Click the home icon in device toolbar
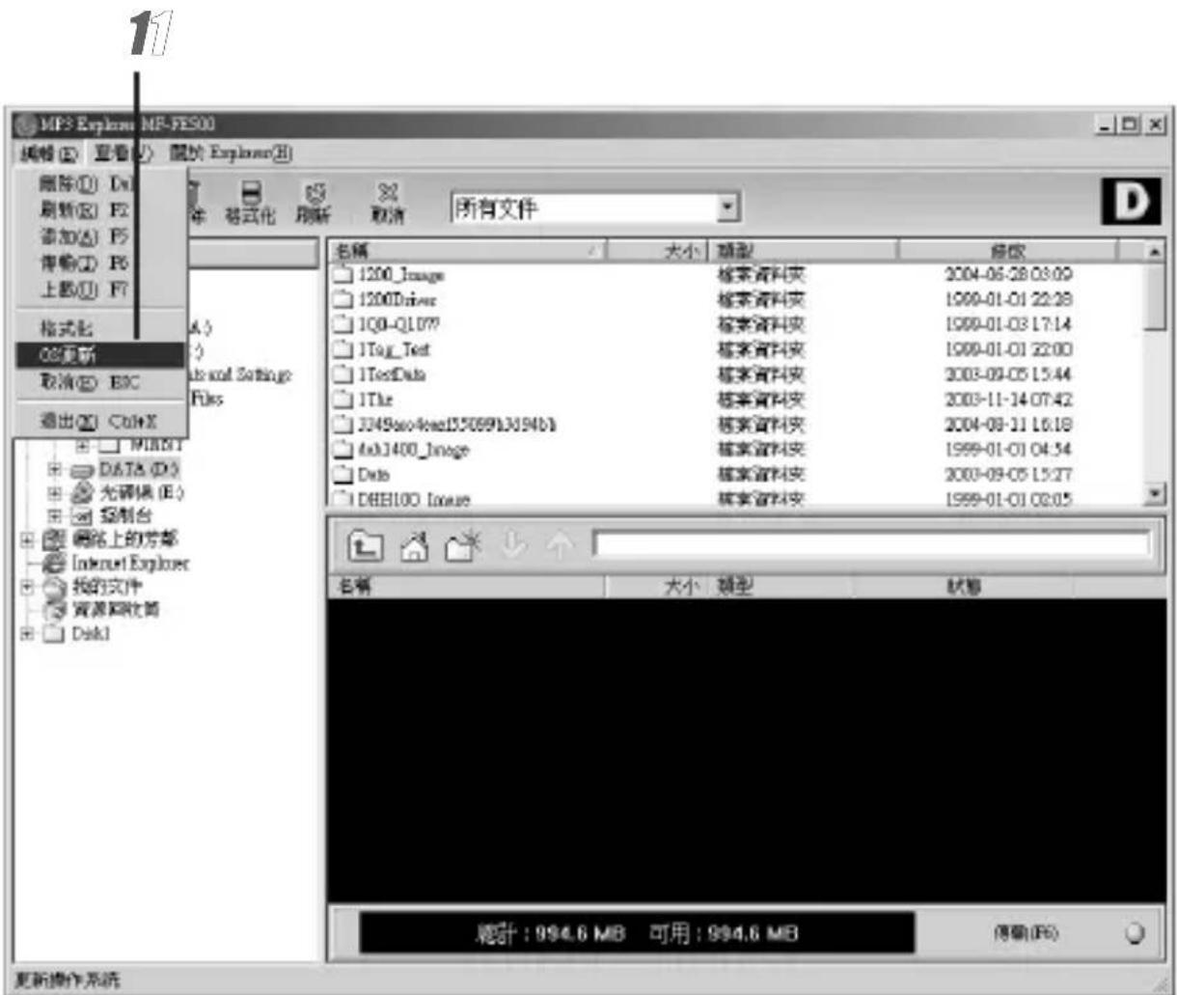Image resolution: width=1177 pixels, height=995 pixels. point(414,547)
